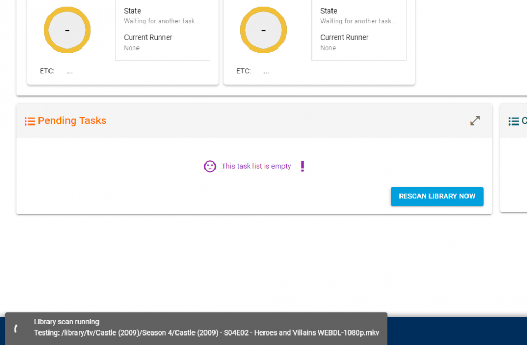Click the purple exclamation mark icon
Viewport: 527px width, 345px height.
(x=302, y=166)
